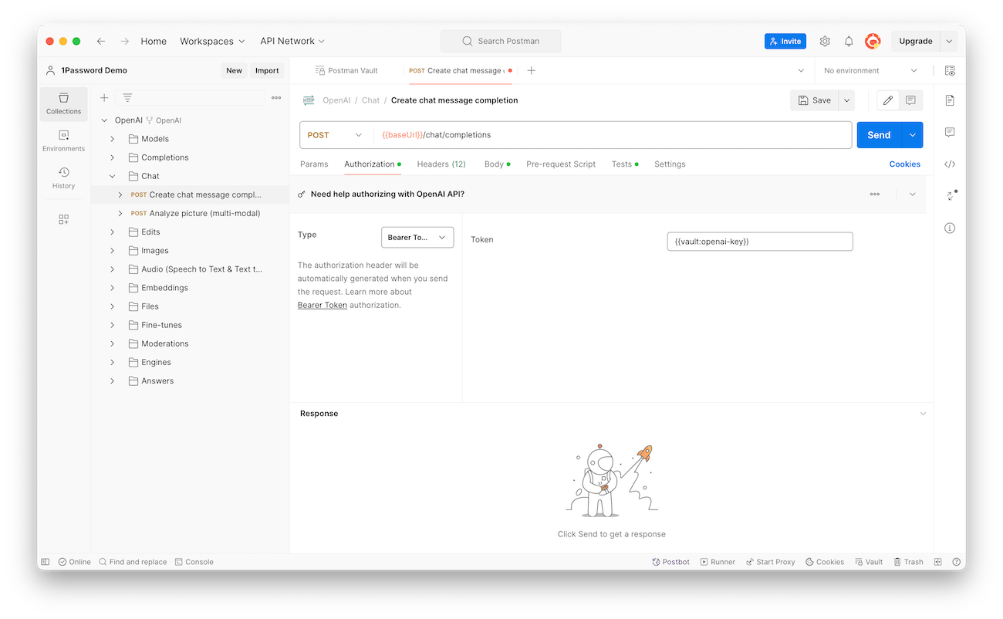
Task: Launch Postbot assistant
Action: pos(670,561)
